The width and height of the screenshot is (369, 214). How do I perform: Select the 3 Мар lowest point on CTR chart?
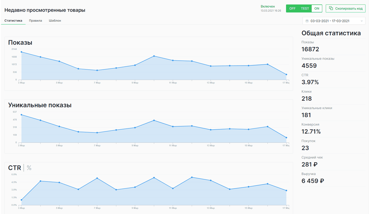click(21, 200)
